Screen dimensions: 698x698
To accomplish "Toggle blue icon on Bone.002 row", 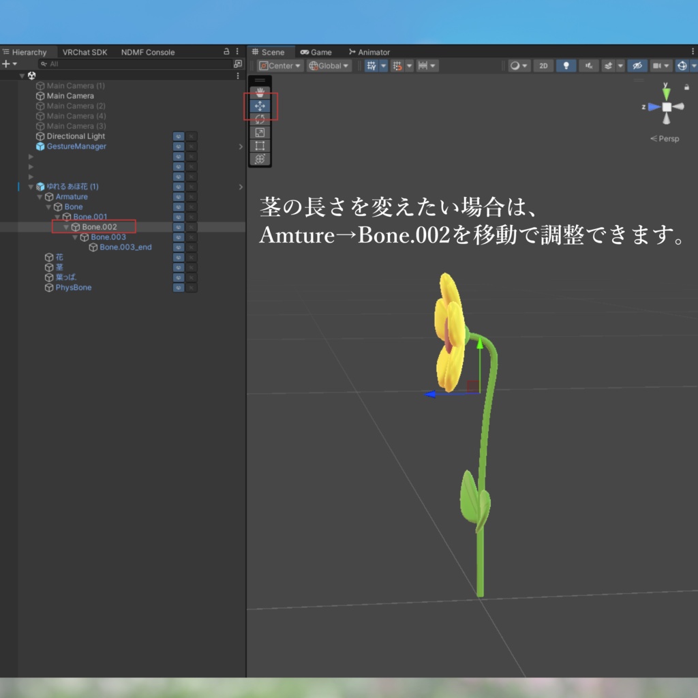I will 179,227.
